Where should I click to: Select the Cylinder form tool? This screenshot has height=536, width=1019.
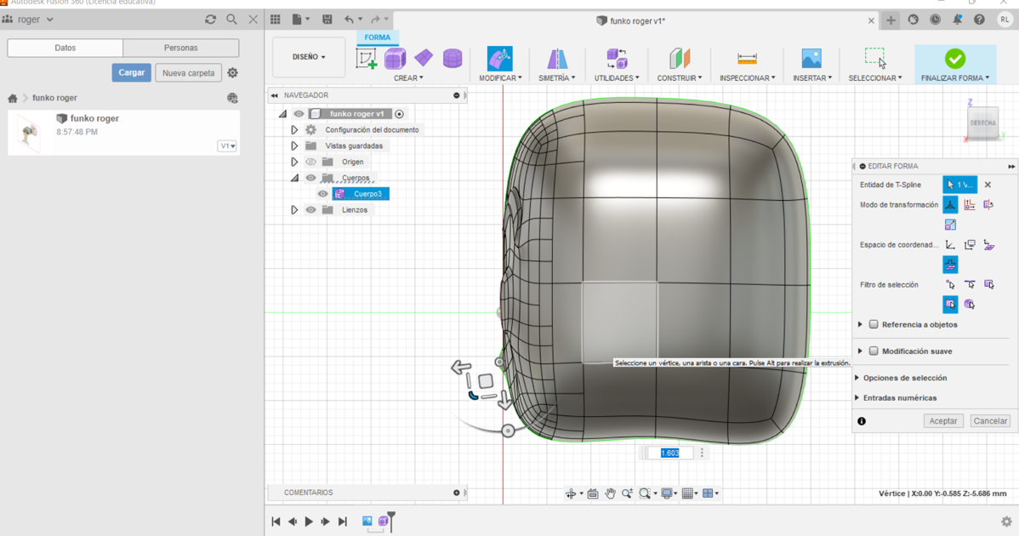[453, 58]
